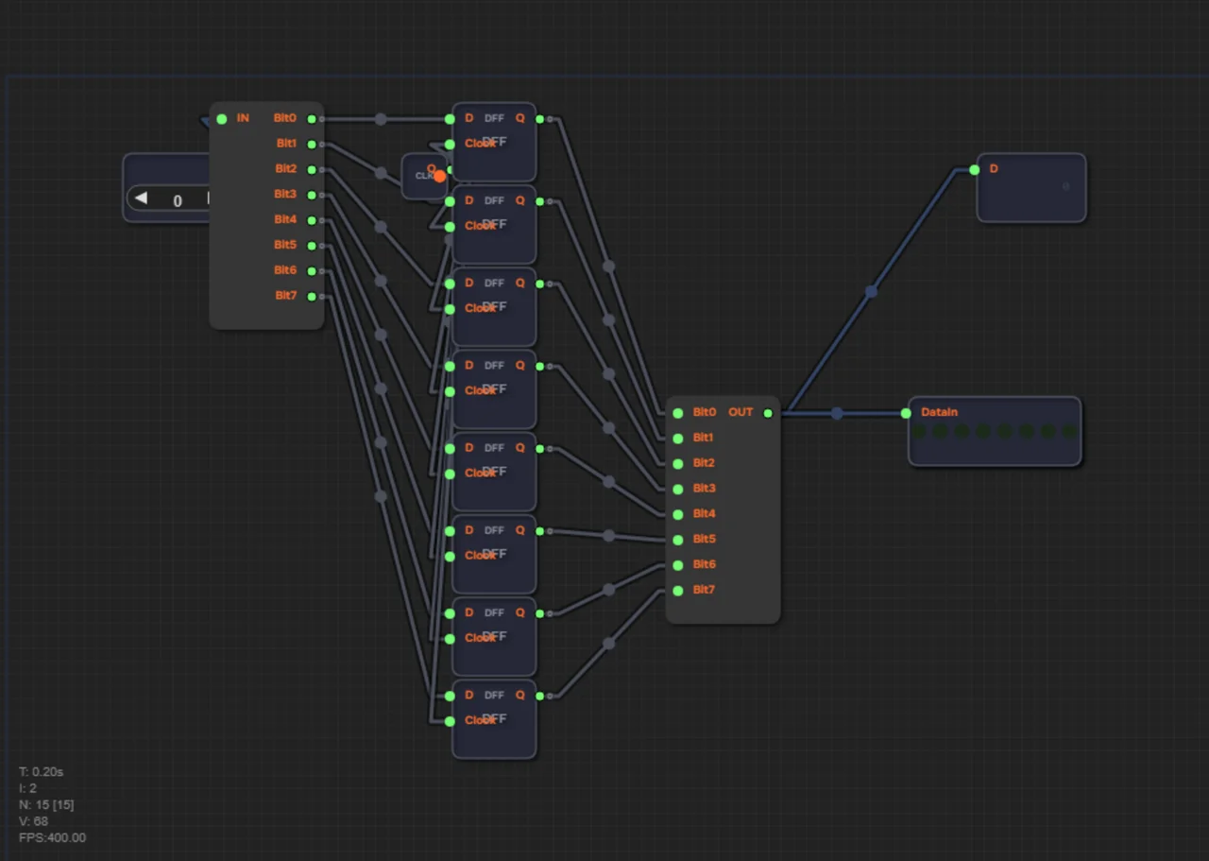Click the D pin of the bottom DFF
The width and height of the screenshot is (1209, 861).
(x=450, y=696)
